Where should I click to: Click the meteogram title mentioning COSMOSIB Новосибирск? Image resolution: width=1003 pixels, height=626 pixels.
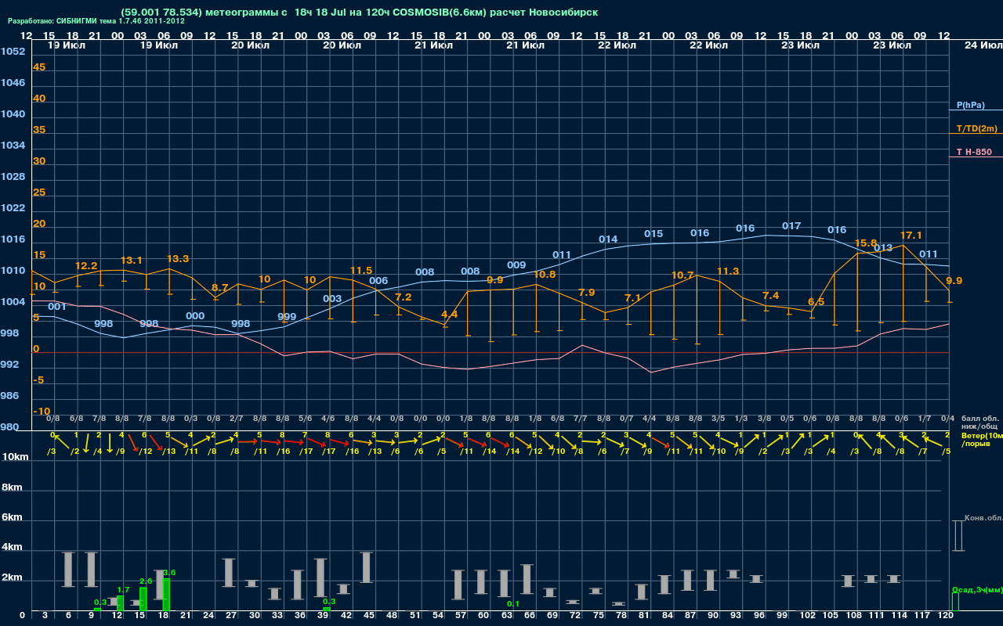[360, 13]
